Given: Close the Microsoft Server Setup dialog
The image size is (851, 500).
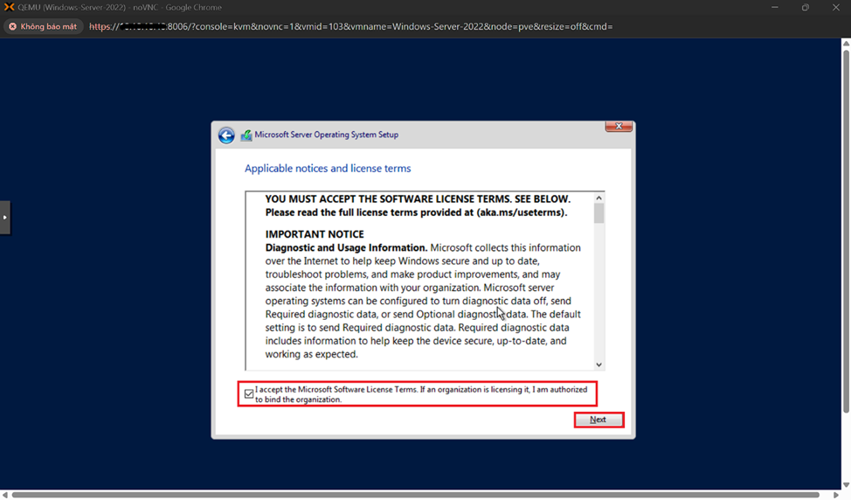Looking at the screenshot, I should point(619,127).
